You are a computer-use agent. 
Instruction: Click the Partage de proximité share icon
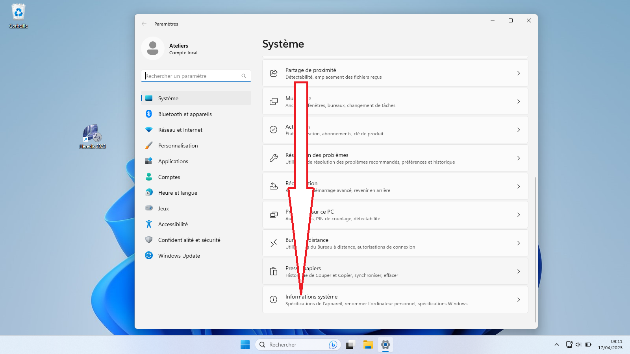coord(274,73)
